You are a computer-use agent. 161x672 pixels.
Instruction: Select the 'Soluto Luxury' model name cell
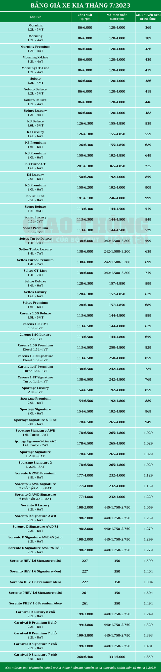pyautogui.click(x=35, y=113)
